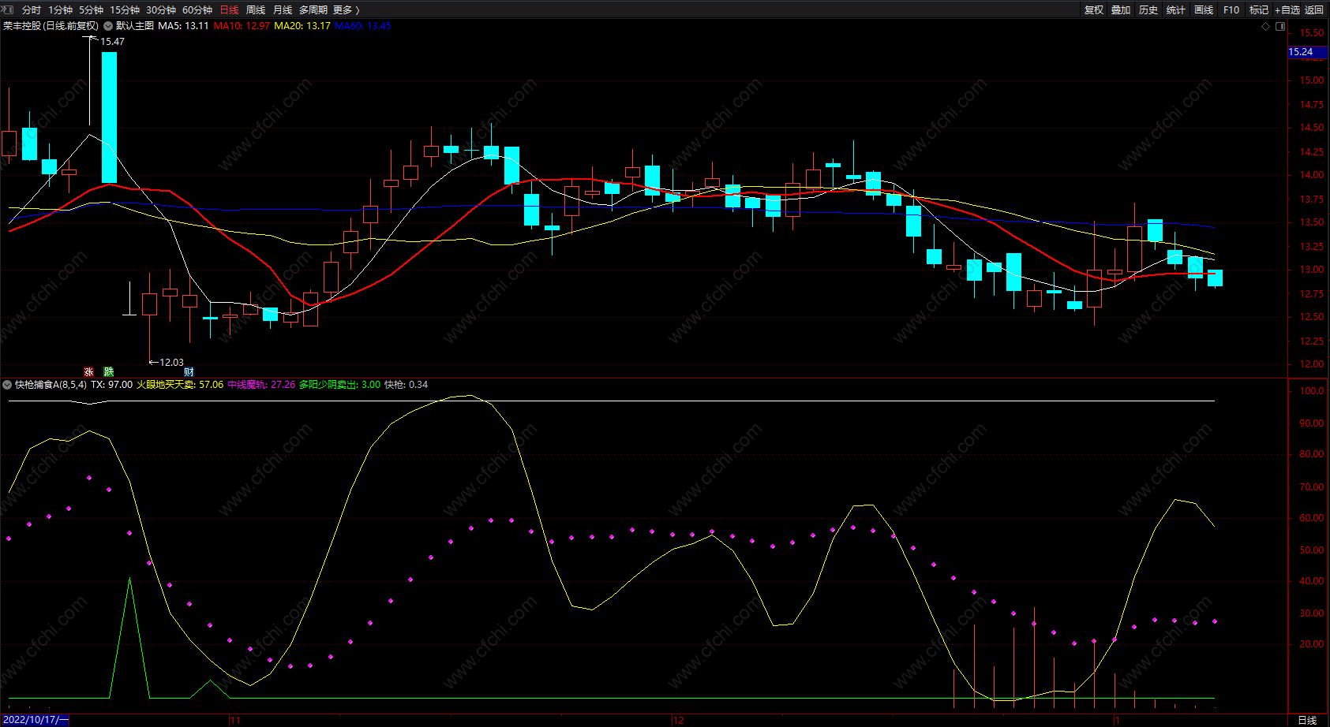Click the 12.03 low price label
Screen dimensions: 1330x727
click(171, 363)
